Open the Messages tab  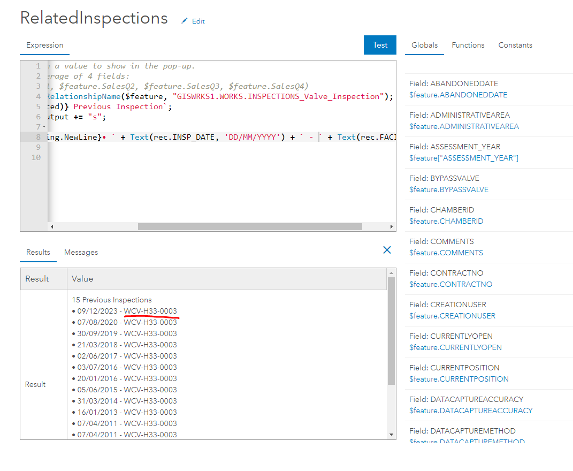[x=81, y=252]
